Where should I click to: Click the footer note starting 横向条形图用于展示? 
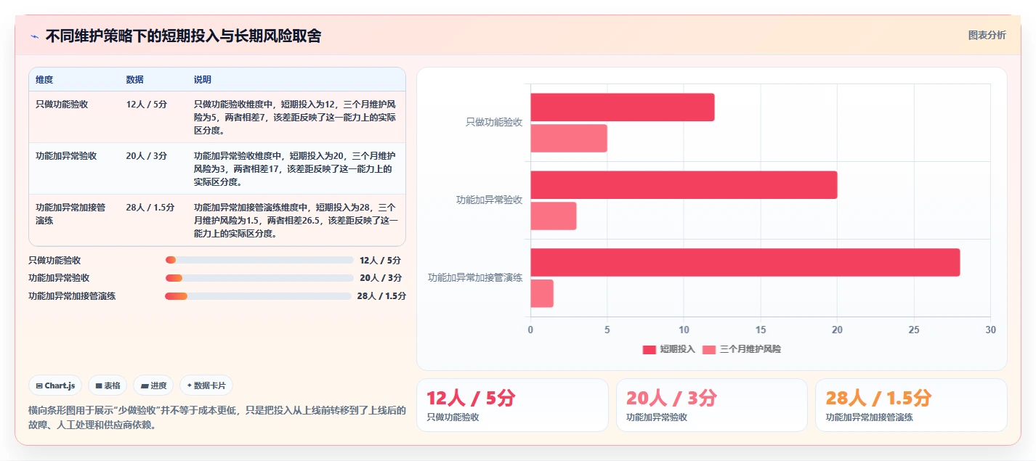point(216,417)
